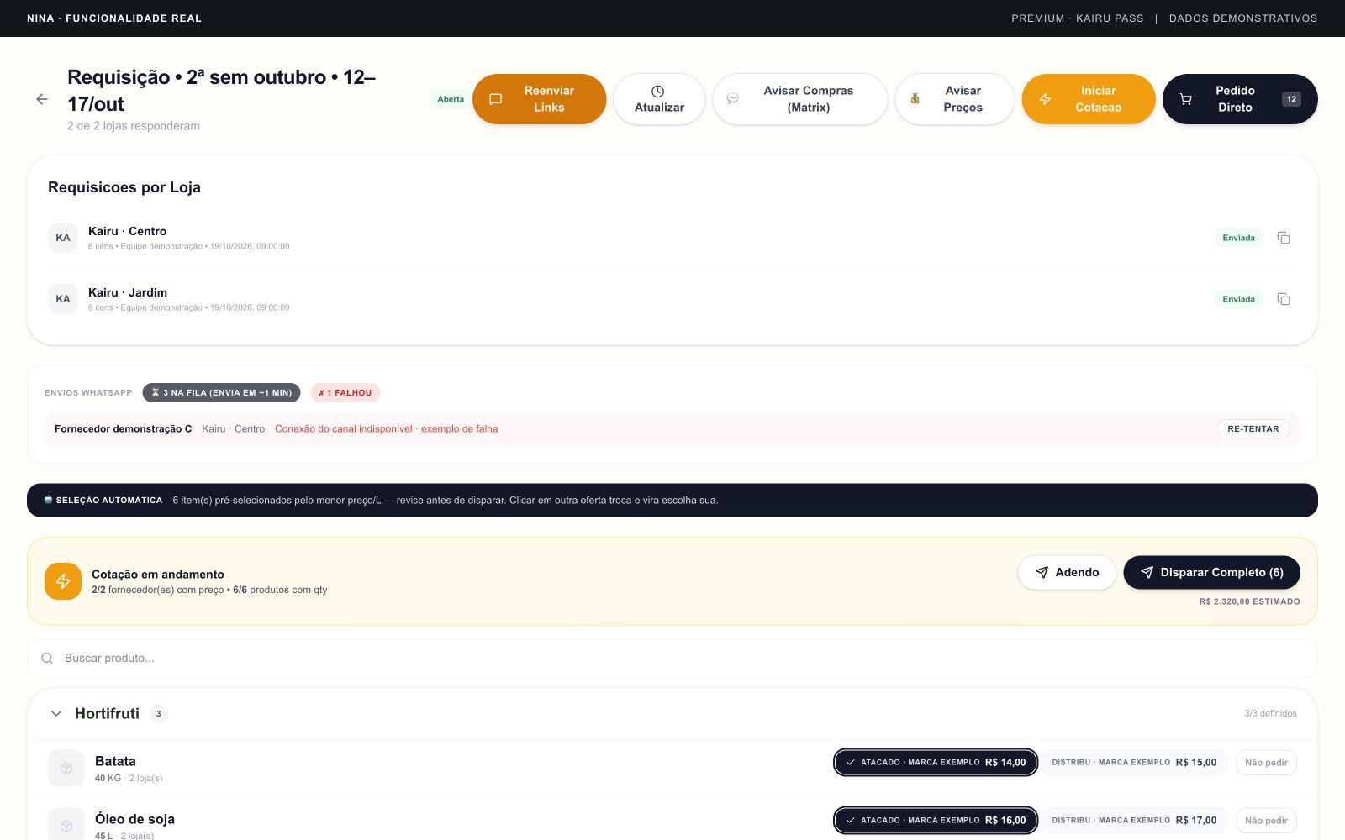Click the Batata product box icon
This screenshot has width=1345, height=840.
coord(66,768)
